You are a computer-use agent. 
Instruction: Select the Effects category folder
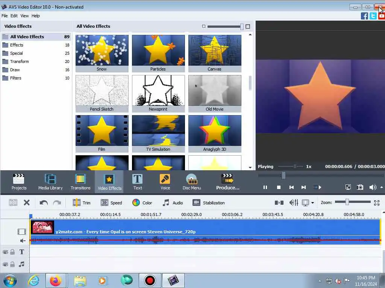pos(36,45)
